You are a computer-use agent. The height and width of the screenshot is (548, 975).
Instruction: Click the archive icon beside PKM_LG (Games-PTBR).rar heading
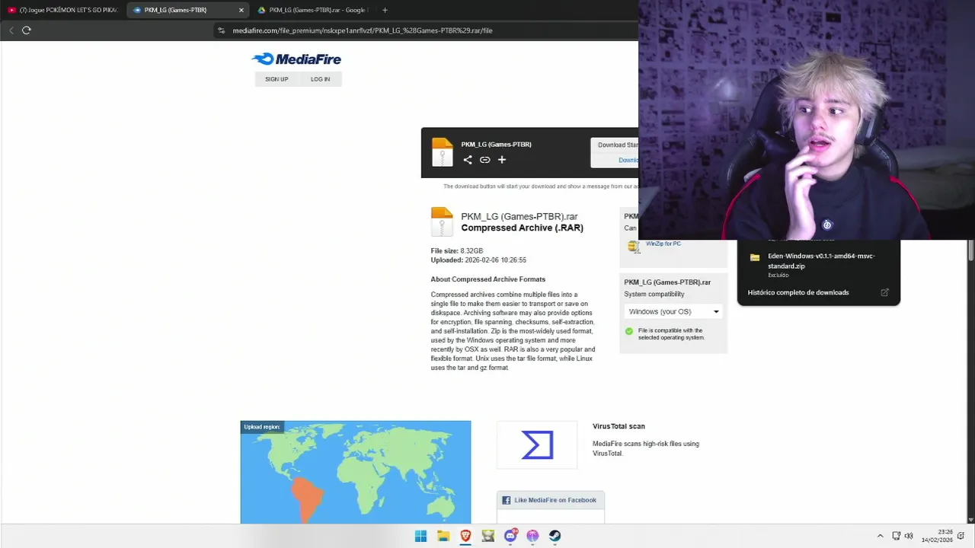(x=442, y=221)
